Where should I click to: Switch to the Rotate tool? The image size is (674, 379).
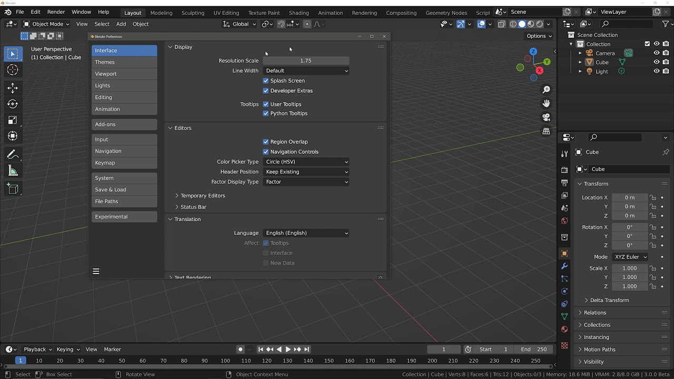13,104
